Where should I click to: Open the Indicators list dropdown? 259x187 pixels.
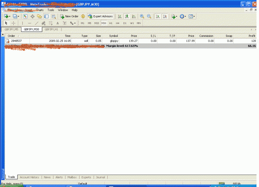tap(174, 16)
